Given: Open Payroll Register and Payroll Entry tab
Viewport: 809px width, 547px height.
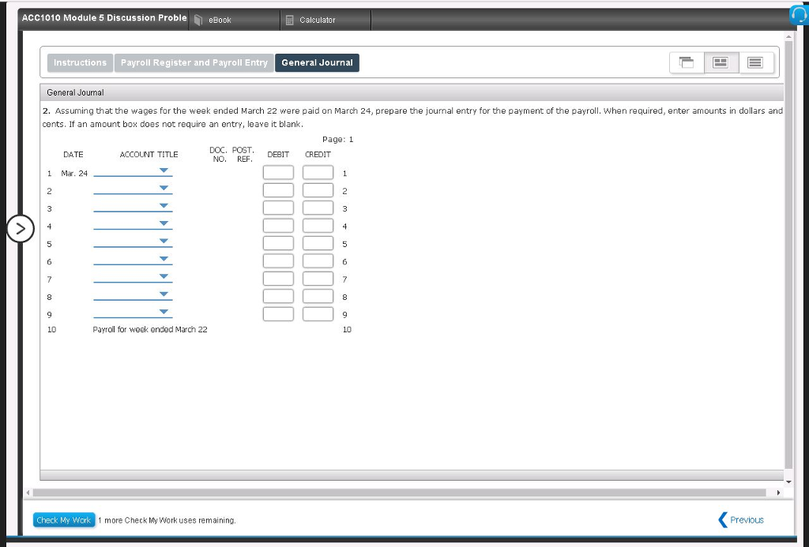Looking at the screenshot, I should (x=194, y=63).
